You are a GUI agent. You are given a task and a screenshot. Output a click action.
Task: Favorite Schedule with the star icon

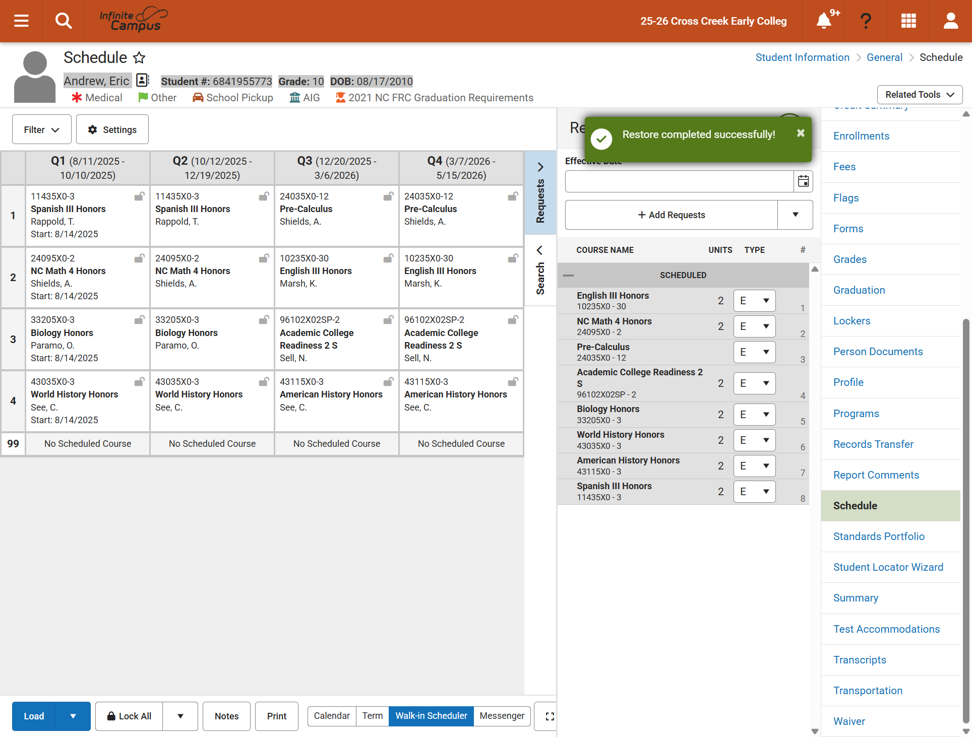point(139,57)
